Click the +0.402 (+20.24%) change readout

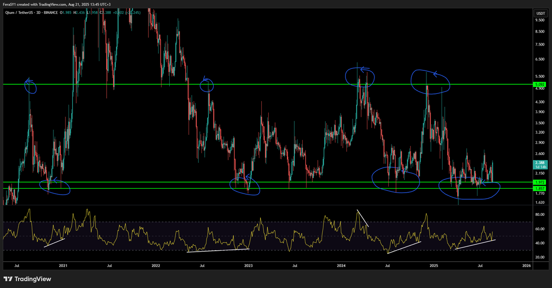(x=127, y=13)
